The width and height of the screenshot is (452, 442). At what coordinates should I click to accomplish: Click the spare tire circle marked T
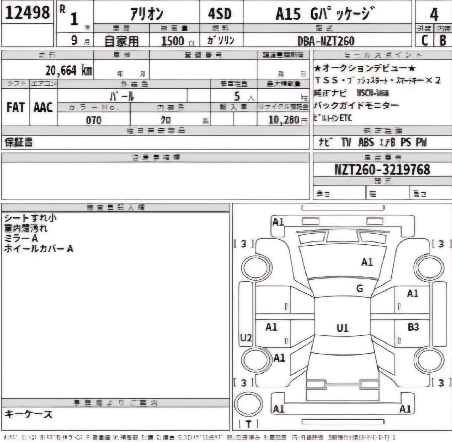pos(249,404)
